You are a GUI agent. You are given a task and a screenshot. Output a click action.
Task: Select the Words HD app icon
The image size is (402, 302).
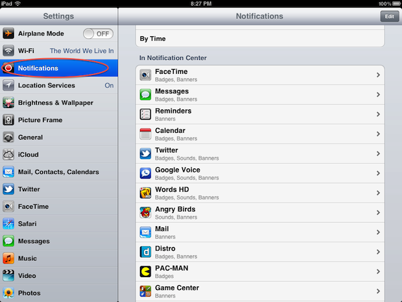point(145,193)
